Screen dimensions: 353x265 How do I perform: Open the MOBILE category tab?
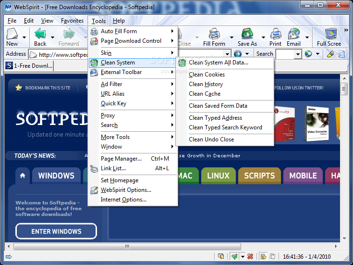click(x=303, y=176)
